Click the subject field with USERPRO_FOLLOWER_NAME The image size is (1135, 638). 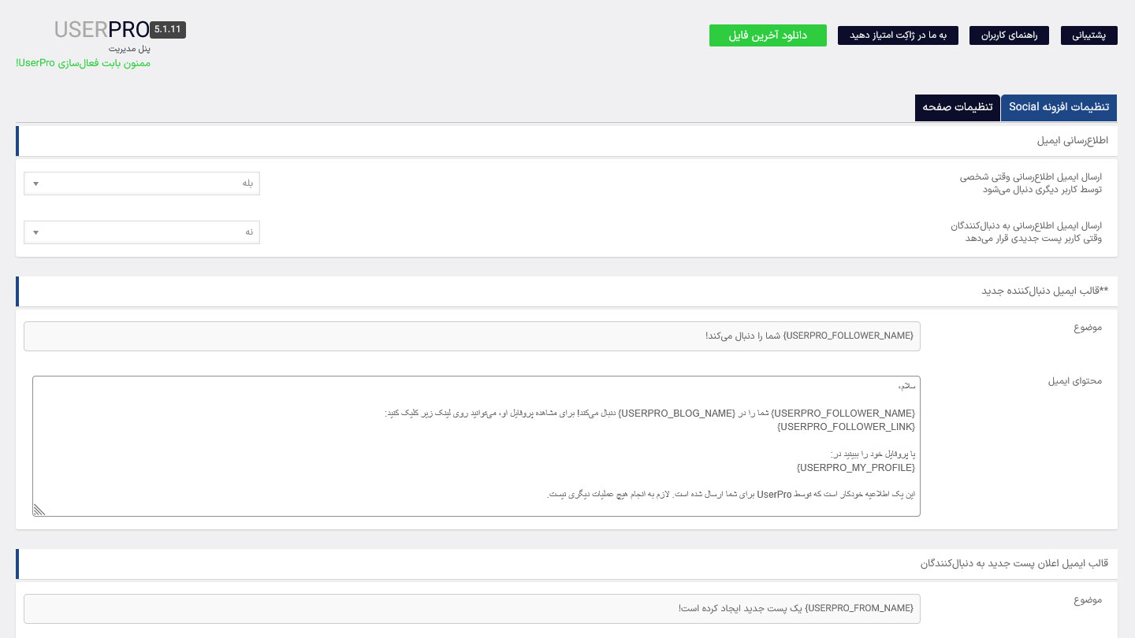click(x=472, y=336)
